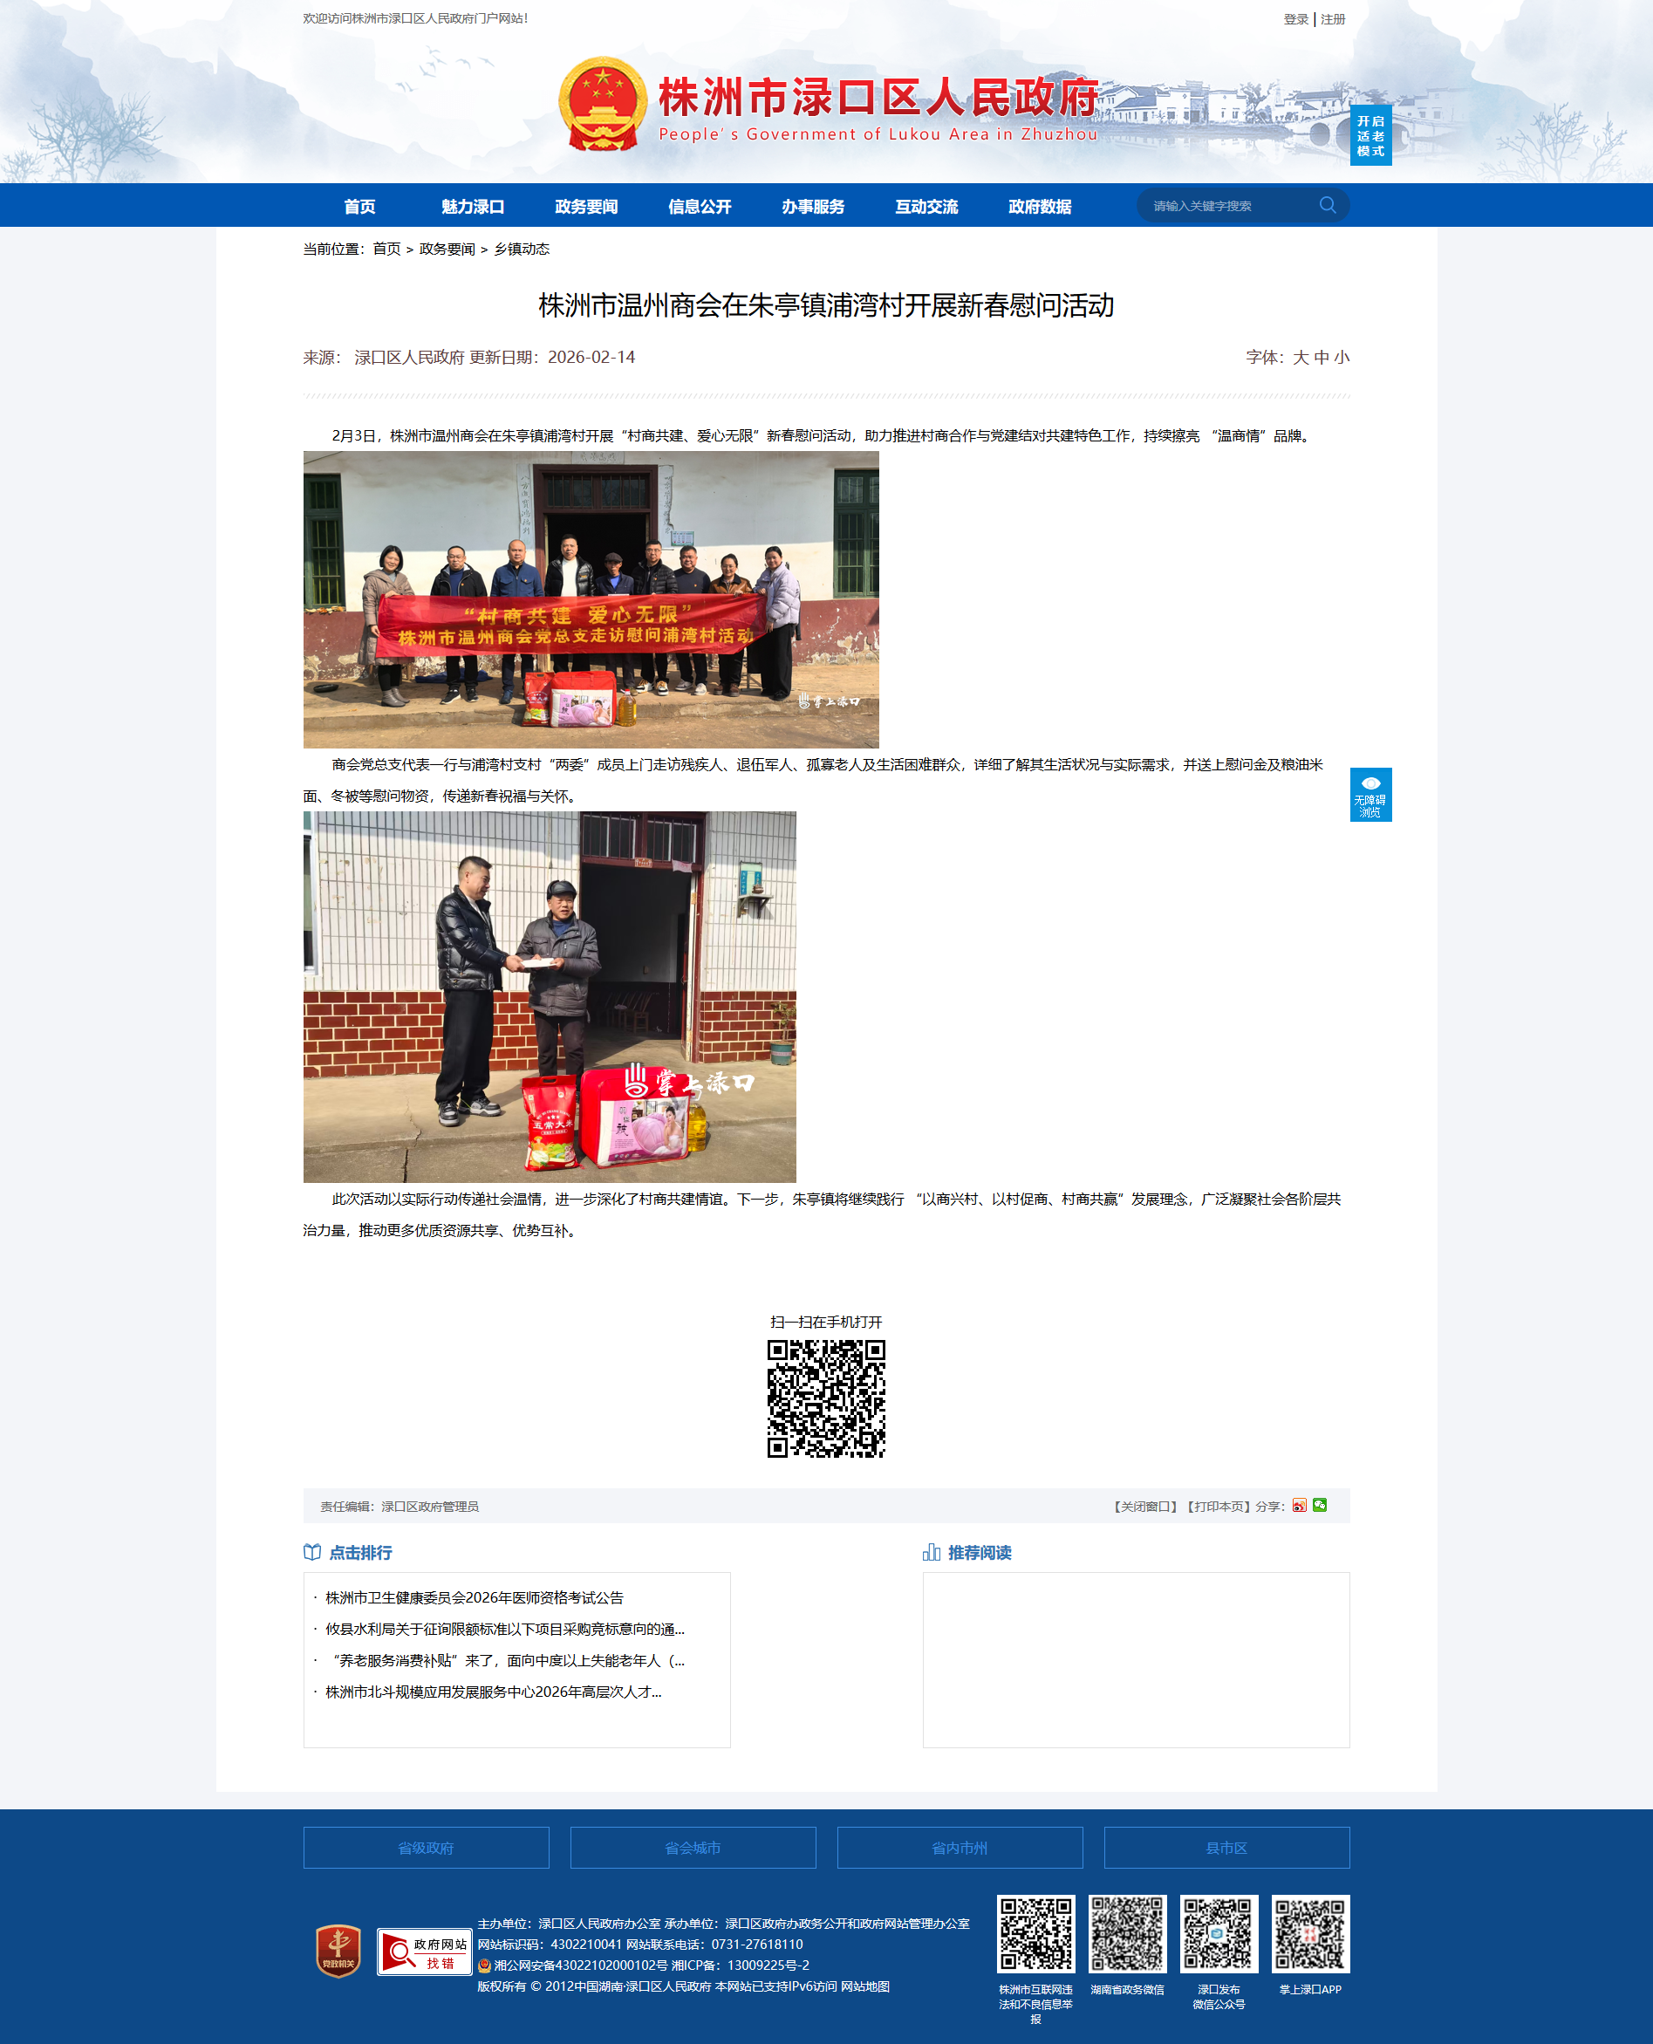Image resolution: width=1653 pixels, height=2044 pixels.
Task: Click the national emblem logo
Action: click(x=602, y=104)
